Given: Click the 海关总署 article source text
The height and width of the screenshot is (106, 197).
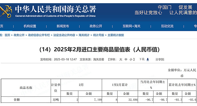Looking at the screenshot, I should click(x=99, y=60).
